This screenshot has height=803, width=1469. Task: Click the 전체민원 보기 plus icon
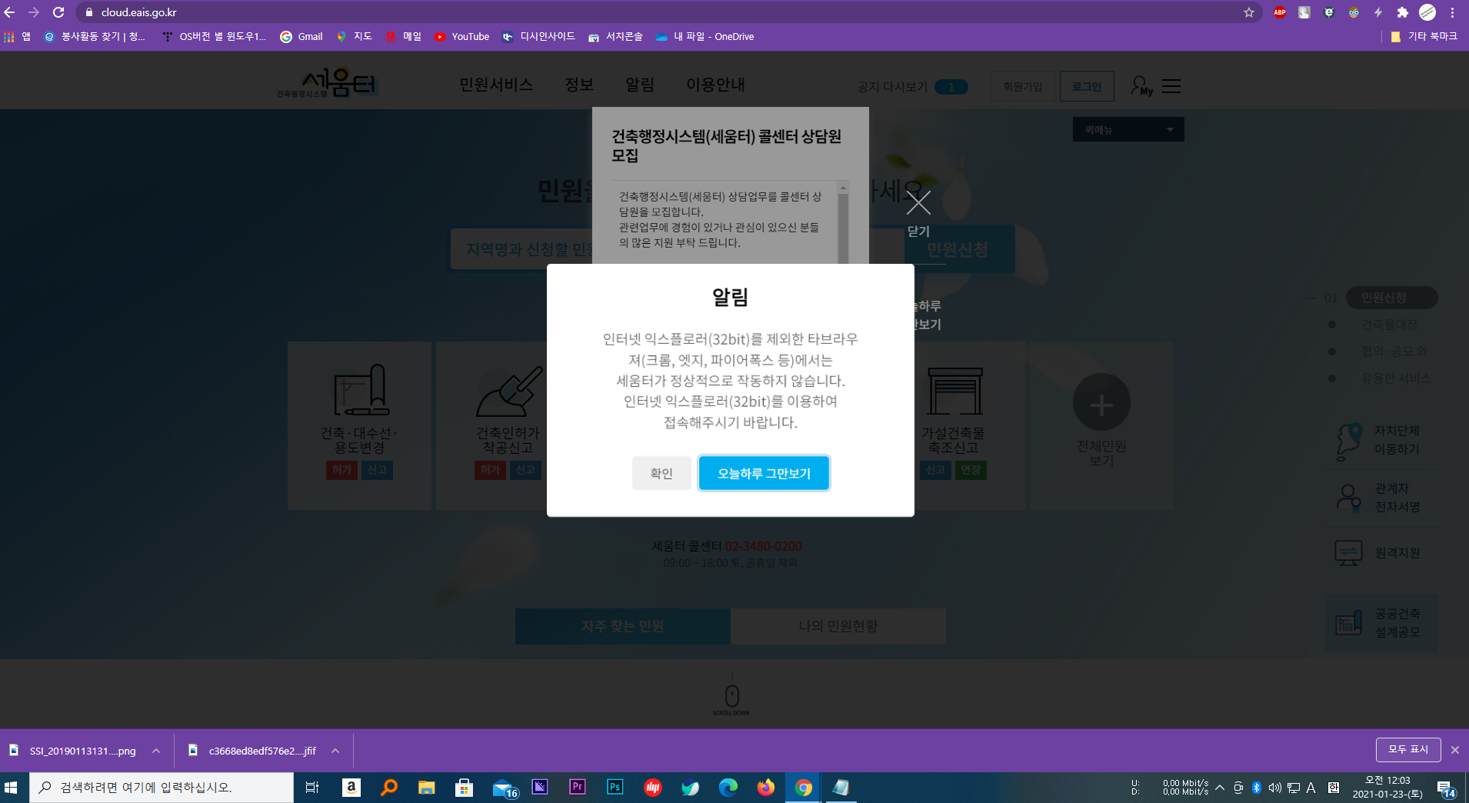point(1101,402)
